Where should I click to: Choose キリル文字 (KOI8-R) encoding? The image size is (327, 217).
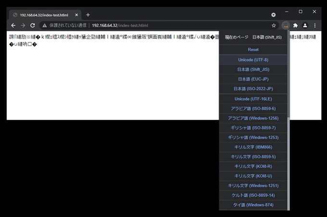(253, 166)
